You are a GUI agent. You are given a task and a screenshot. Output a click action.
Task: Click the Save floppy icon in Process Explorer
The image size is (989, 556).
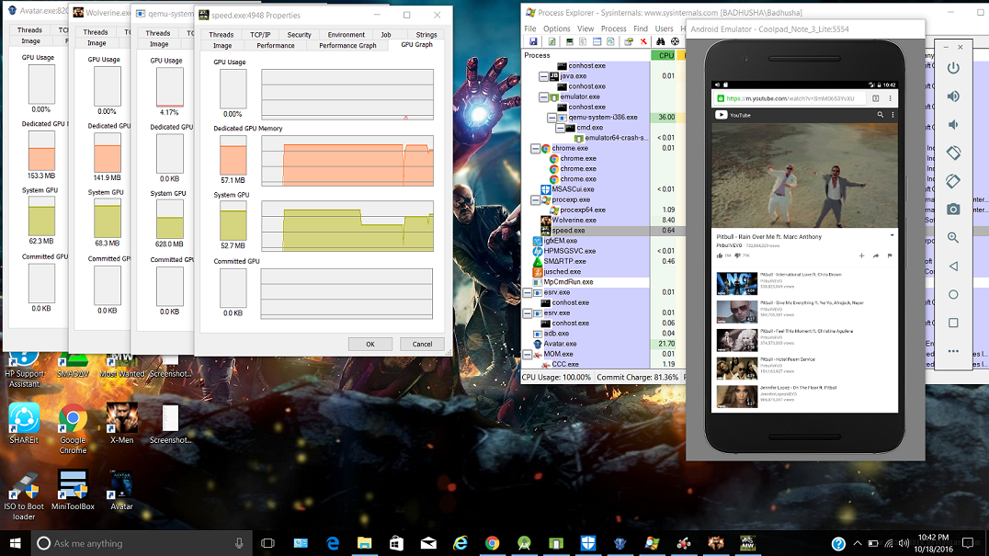pos(533,41)
